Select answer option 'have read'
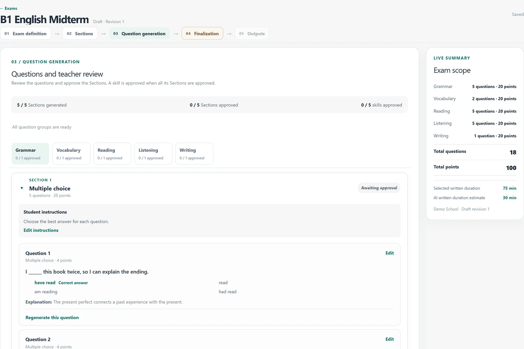This screenshot has width=524, height=349. [x=45, y=283]
